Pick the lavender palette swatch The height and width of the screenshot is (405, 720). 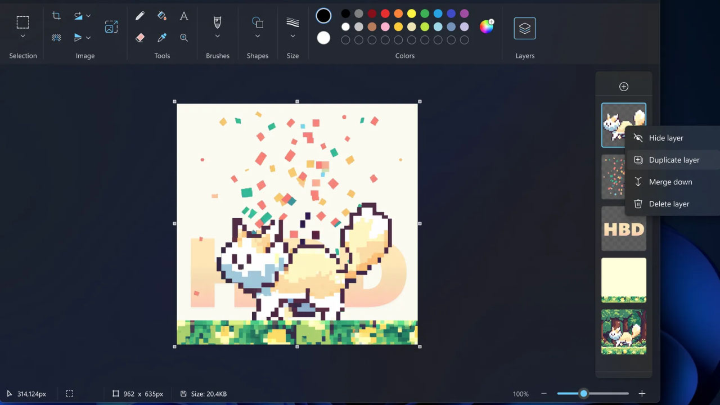pos(465,27)
